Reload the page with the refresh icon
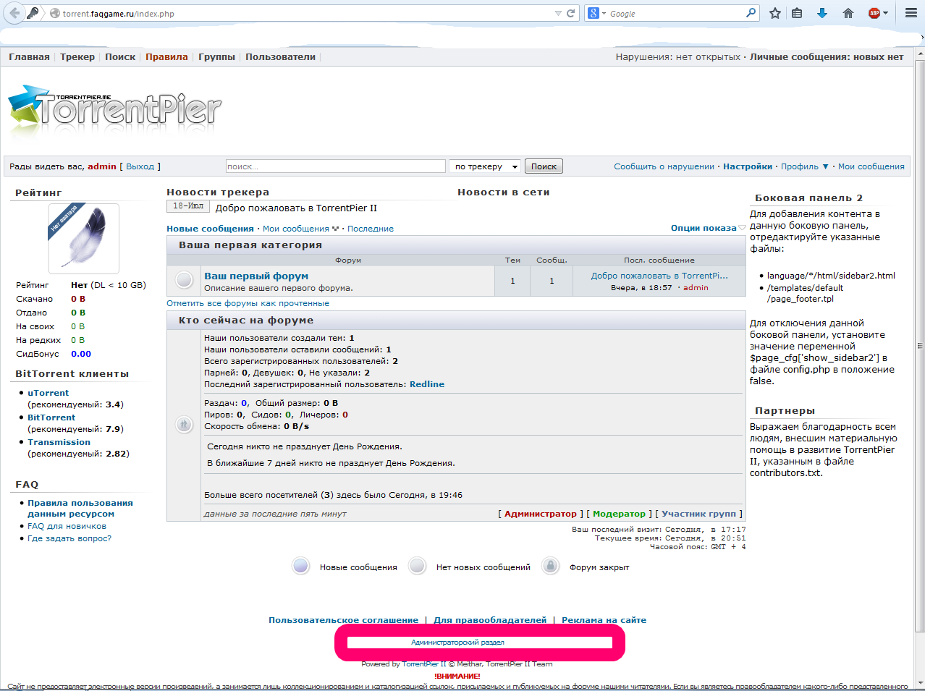The image size is (925, 691). pos(571,13)
